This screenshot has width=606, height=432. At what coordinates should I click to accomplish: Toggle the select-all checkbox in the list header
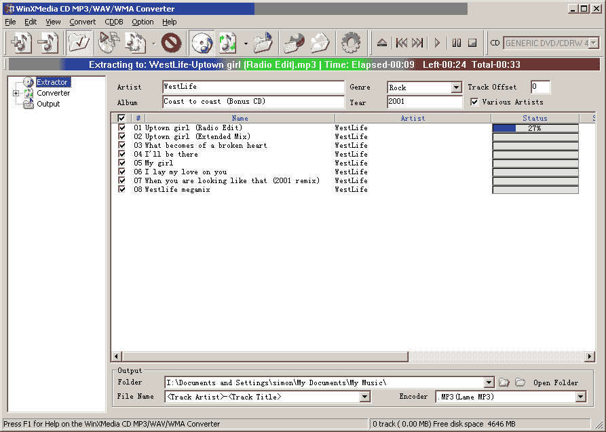[x=121, y=118]
